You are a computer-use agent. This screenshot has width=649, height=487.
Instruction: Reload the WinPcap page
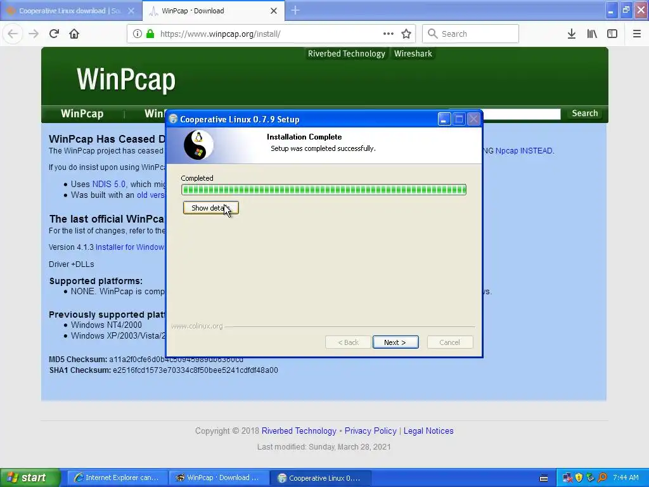click(54, 34)
